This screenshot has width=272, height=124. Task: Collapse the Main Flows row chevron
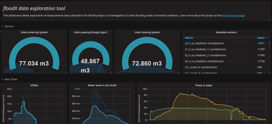[3, 79]
